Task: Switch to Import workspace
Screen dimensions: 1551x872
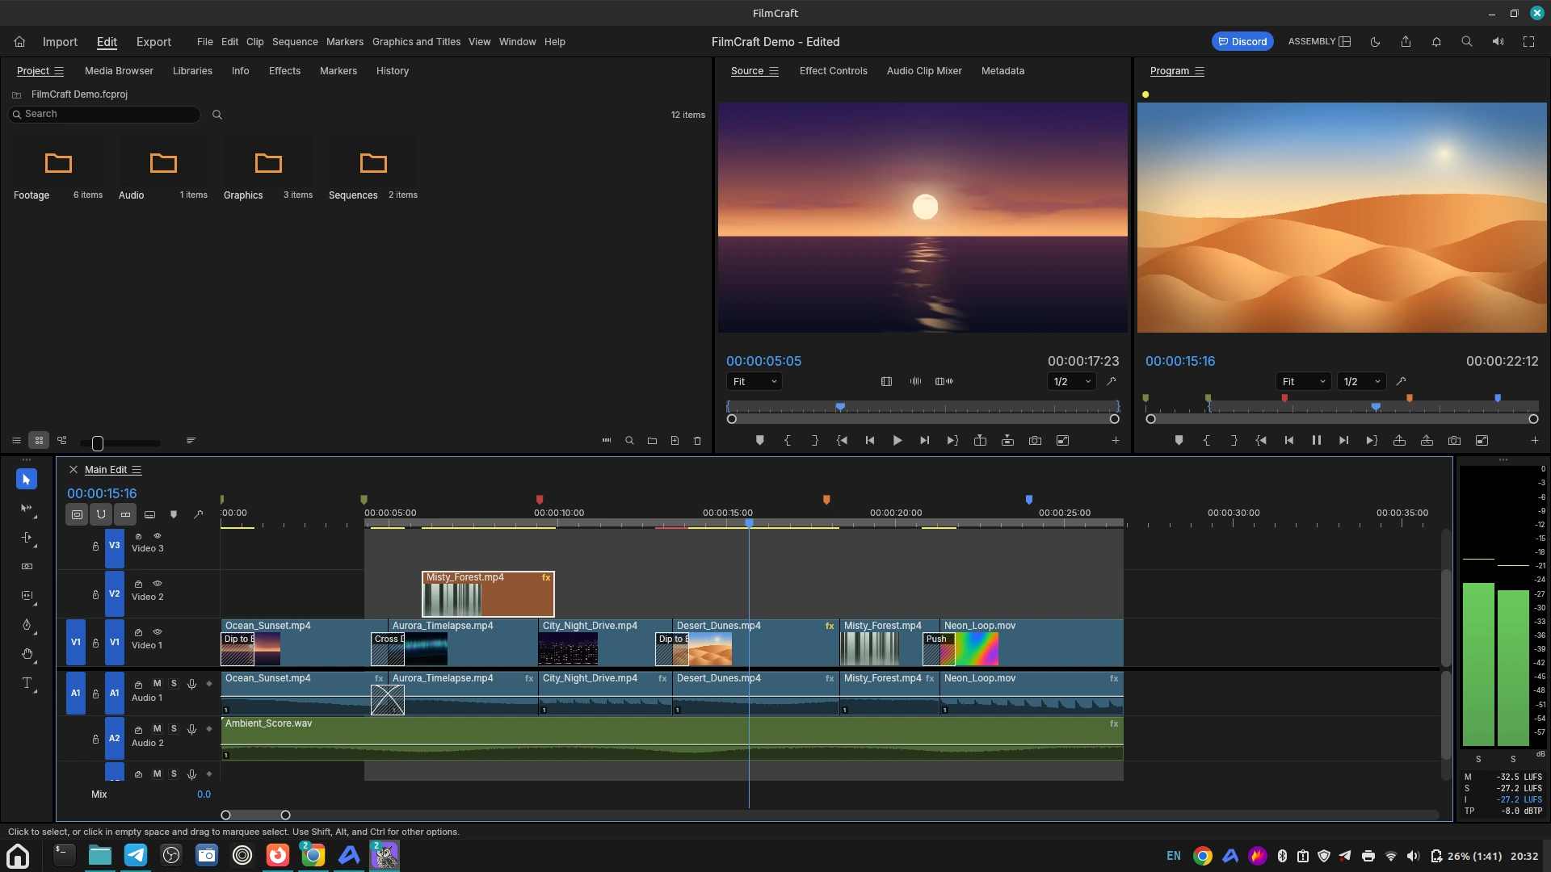Action: coord(60,42)
